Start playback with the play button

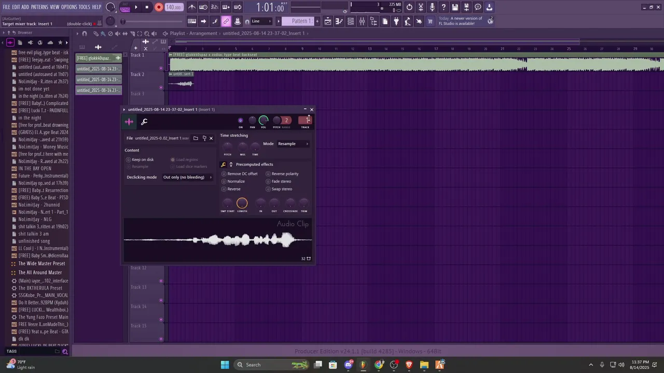tap(136, 7)
